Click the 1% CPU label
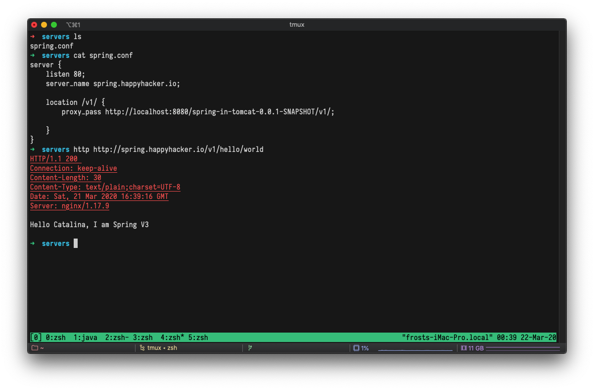Screen dimensions: 594x390 tap(365, 348)
